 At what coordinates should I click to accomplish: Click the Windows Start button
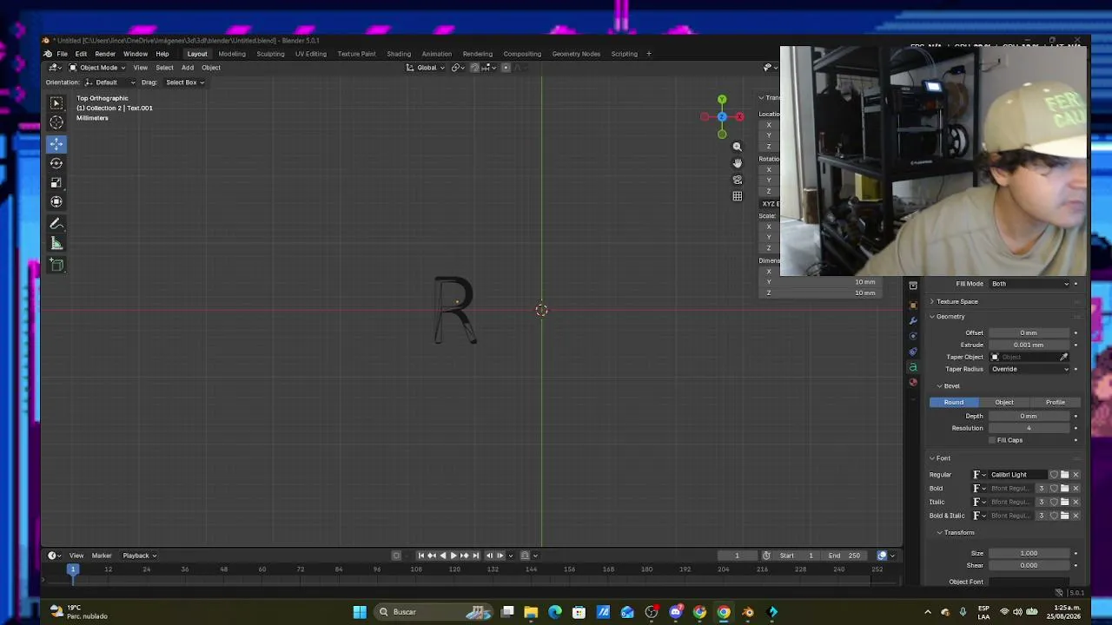coord(360,612)
